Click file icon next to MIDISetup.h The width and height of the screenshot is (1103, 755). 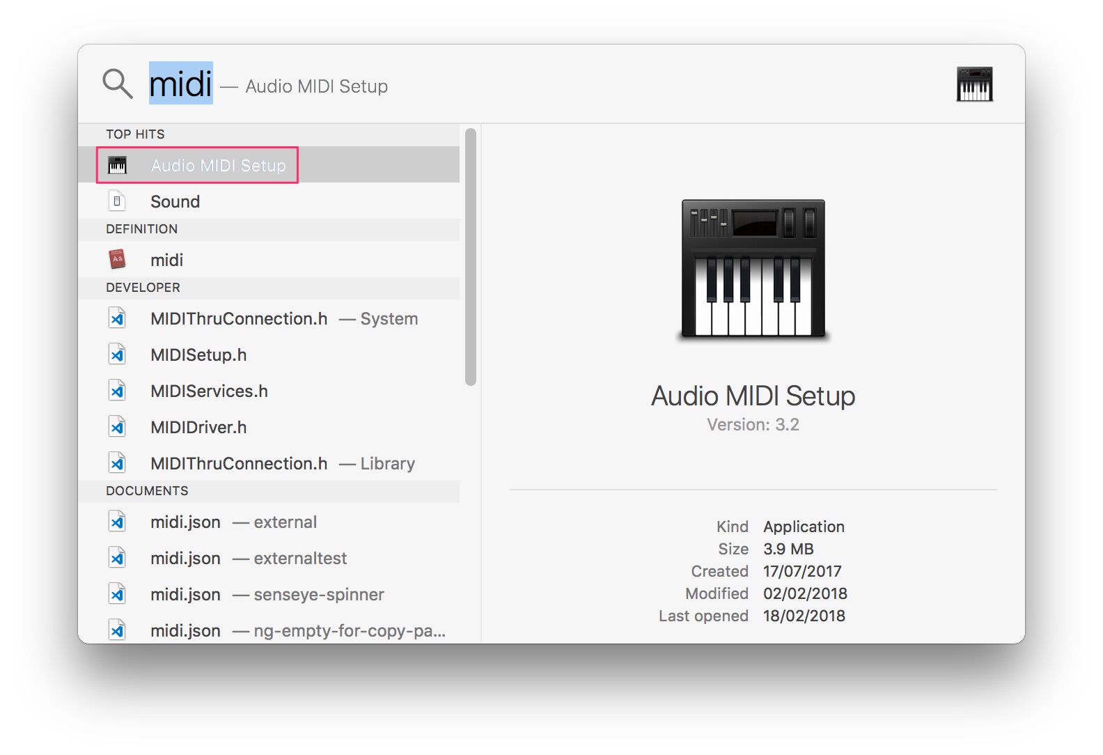coord(117,355)
